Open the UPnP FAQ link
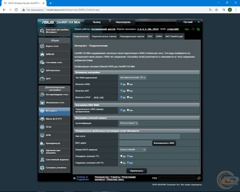The image size is (240, 192). [98, 97]
